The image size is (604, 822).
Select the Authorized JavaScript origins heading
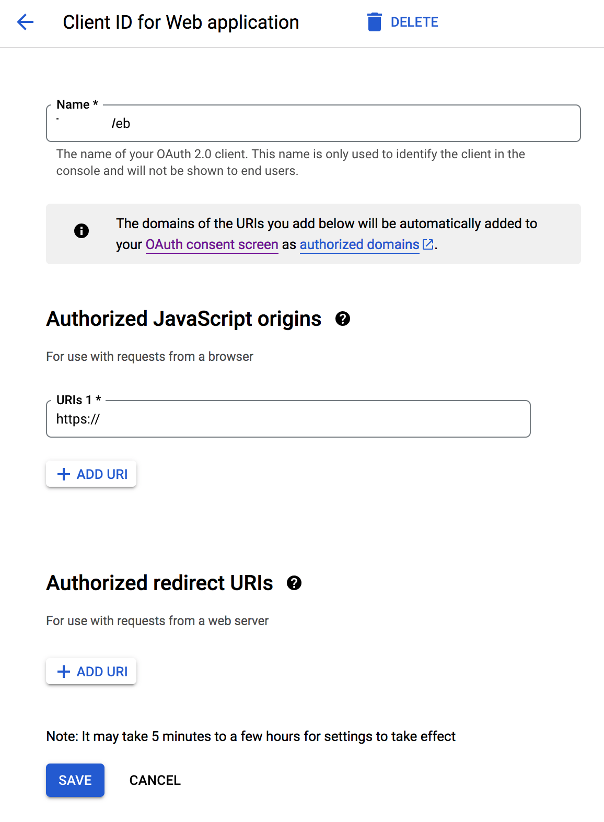(x=184, y=319)
